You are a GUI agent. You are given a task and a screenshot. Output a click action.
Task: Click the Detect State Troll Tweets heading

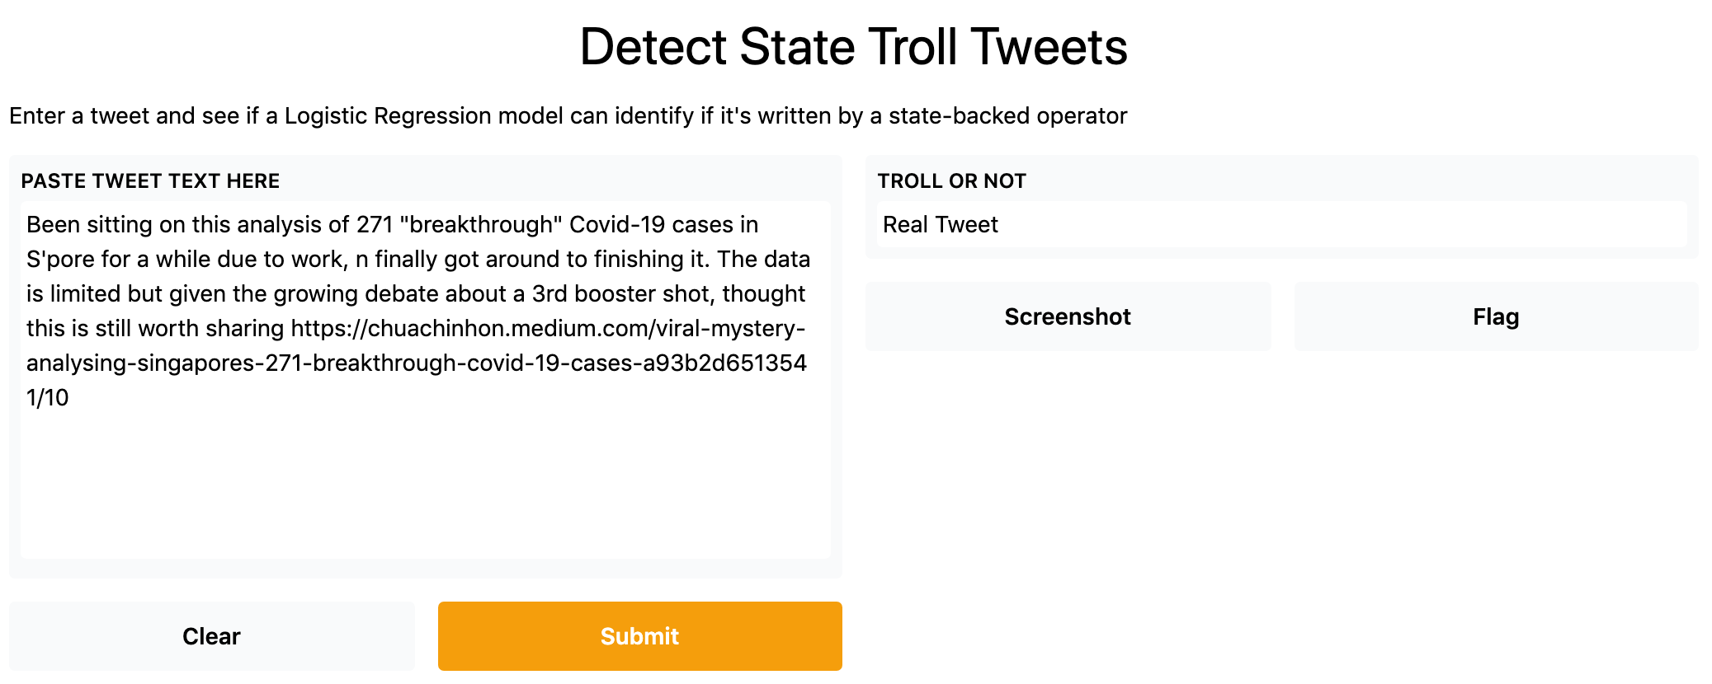pyautogui.click(x=853, y=47)
